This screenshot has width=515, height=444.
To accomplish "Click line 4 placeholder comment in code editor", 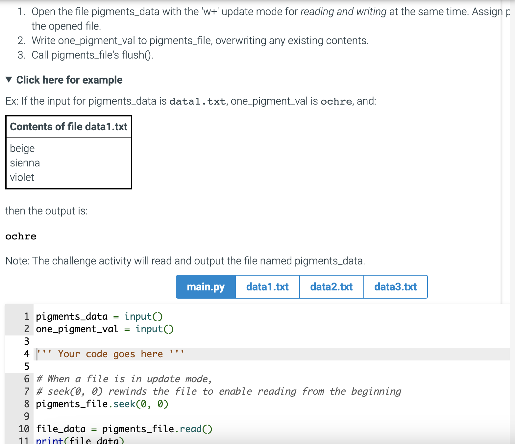I will pyautogui.click(x=110, y=354).
